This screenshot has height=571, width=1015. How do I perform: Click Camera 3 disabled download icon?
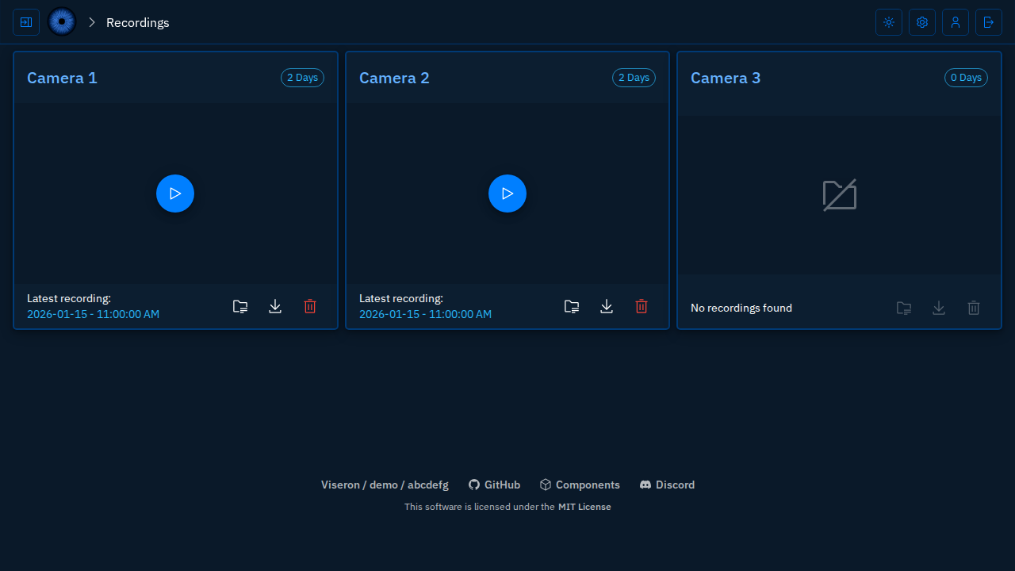pyautogui.click(x=939, y=308)
